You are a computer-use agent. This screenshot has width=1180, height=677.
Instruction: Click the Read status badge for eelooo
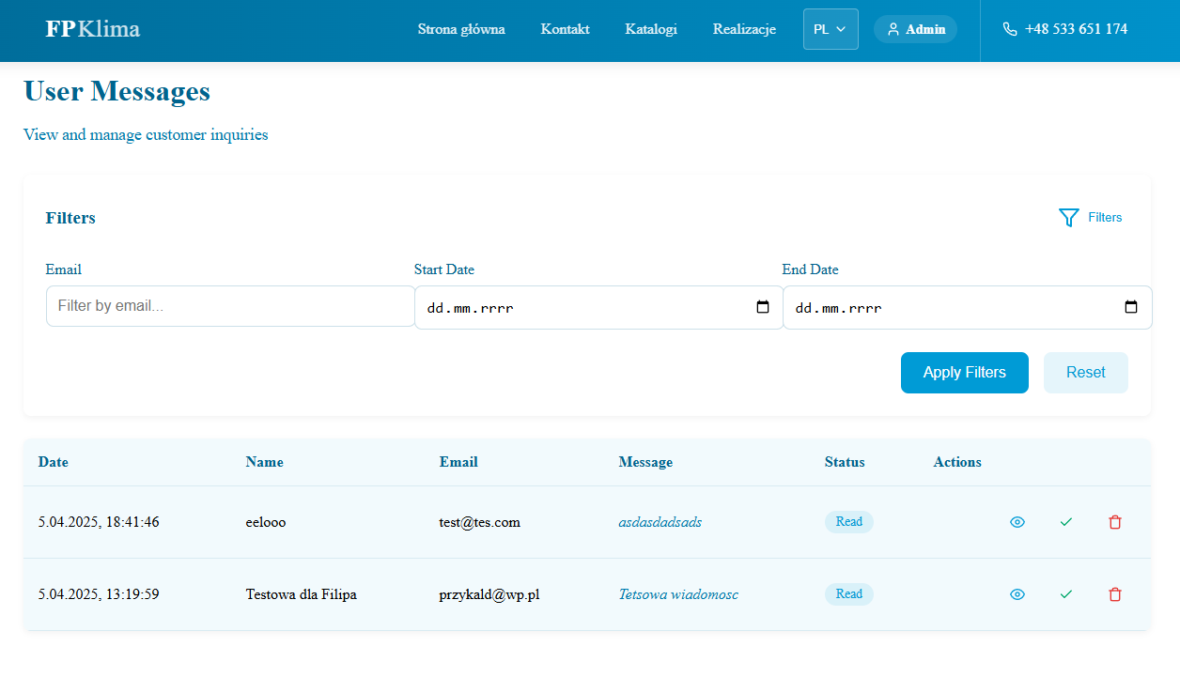[x=848, y=521]
